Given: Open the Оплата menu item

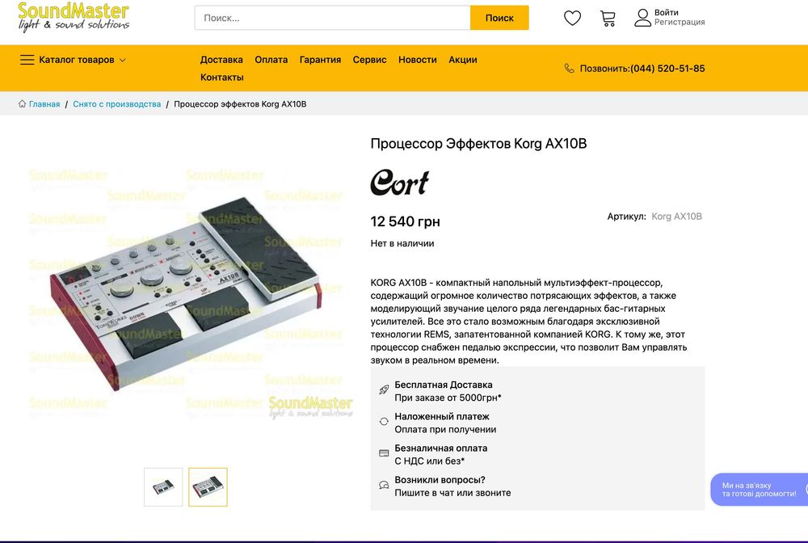Looking at the screenshot, I should click(x=271, y=60).
